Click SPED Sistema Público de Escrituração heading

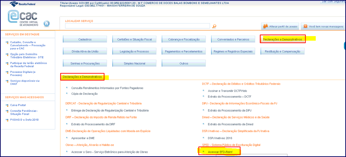coord(231,145)
